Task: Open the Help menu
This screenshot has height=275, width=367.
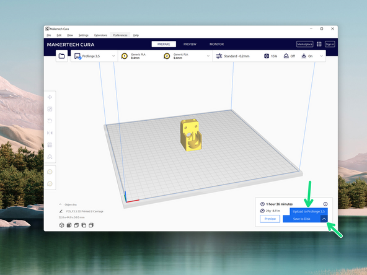Action: click(136, 35)
